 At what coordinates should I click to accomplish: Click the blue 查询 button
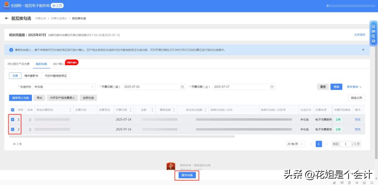pyautogui.click(x=336, y=87)
